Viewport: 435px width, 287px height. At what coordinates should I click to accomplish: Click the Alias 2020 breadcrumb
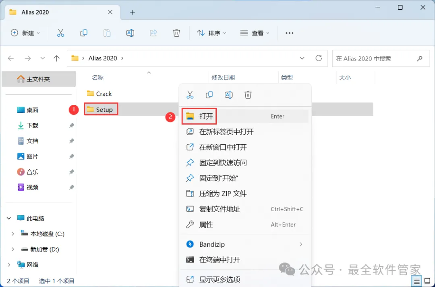pos(103,58)
